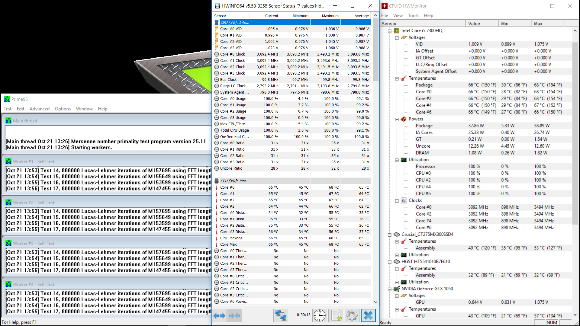Open the View menu in HWMonitor

point(398,15)
